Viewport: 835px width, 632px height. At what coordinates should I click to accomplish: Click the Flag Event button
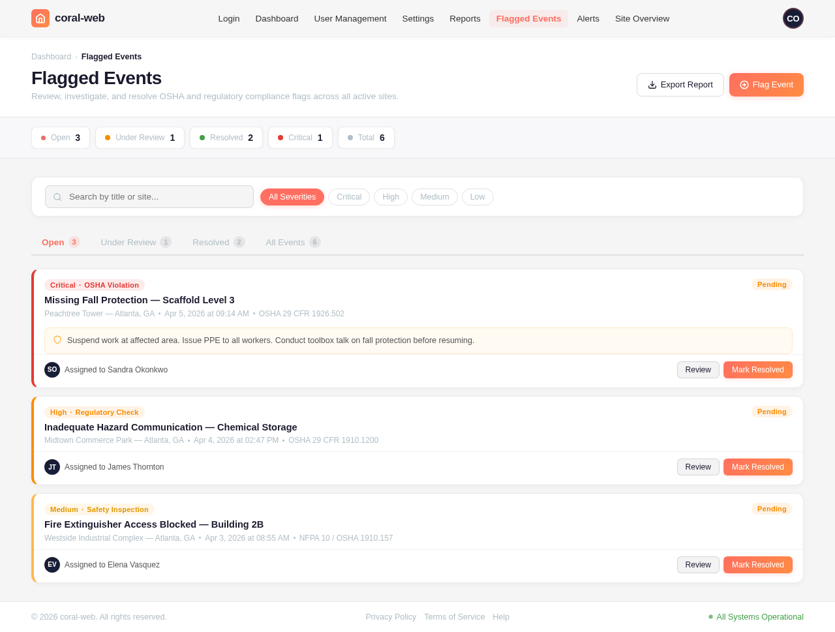[x=767, y=85]
